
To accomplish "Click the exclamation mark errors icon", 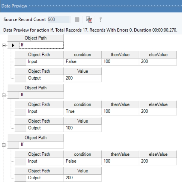I will coord(100,20).
